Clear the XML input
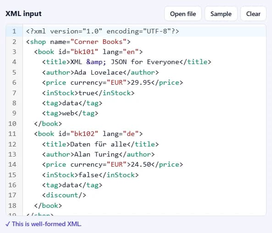This screenshot has width=272, height=233. coord(253,14)
